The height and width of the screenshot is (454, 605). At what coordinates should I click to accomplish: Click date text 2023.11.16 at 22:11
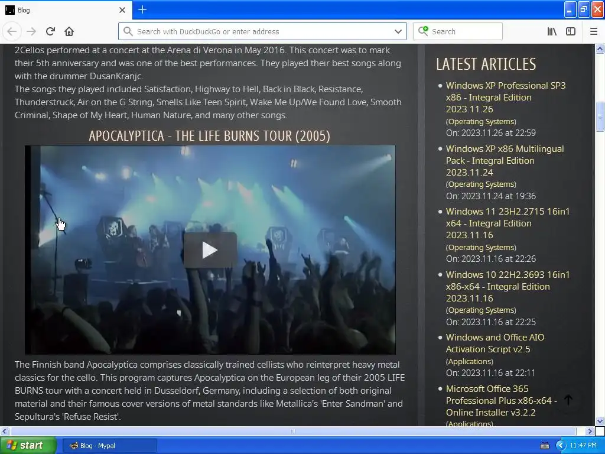coord(499,373)
